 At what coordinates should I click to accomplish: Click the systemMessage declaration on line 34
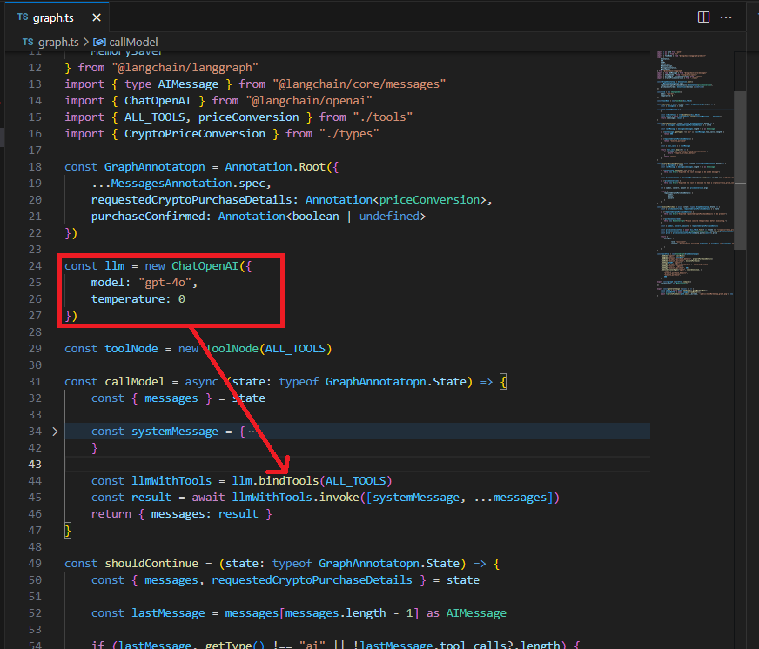click(175, 432)
